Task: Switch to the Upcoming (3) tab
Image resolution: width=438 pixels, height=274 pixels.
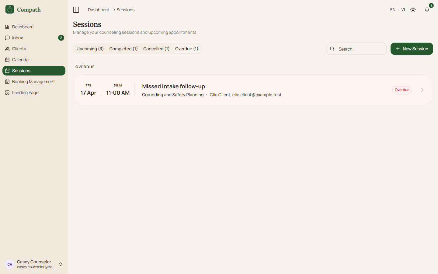Action: (90, 49)
